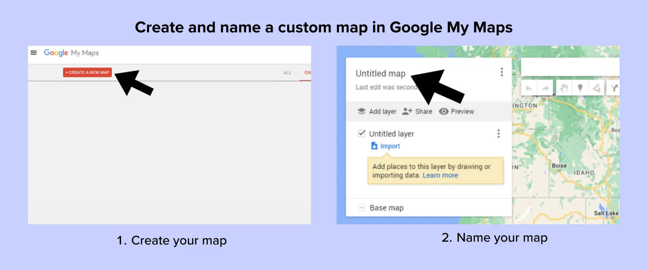The width and height of the screenshot is (648, 270).
Task: Select the Add marker pin tool
Action: [x=580, y=88]
